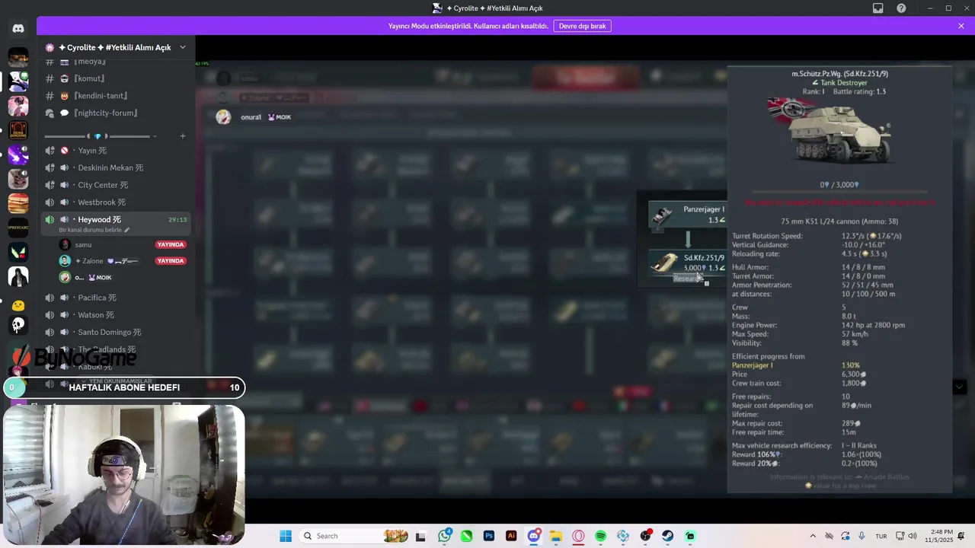975x548 pixels.
Task: Join the Watson voice channel
Action: tap(116, 315)
